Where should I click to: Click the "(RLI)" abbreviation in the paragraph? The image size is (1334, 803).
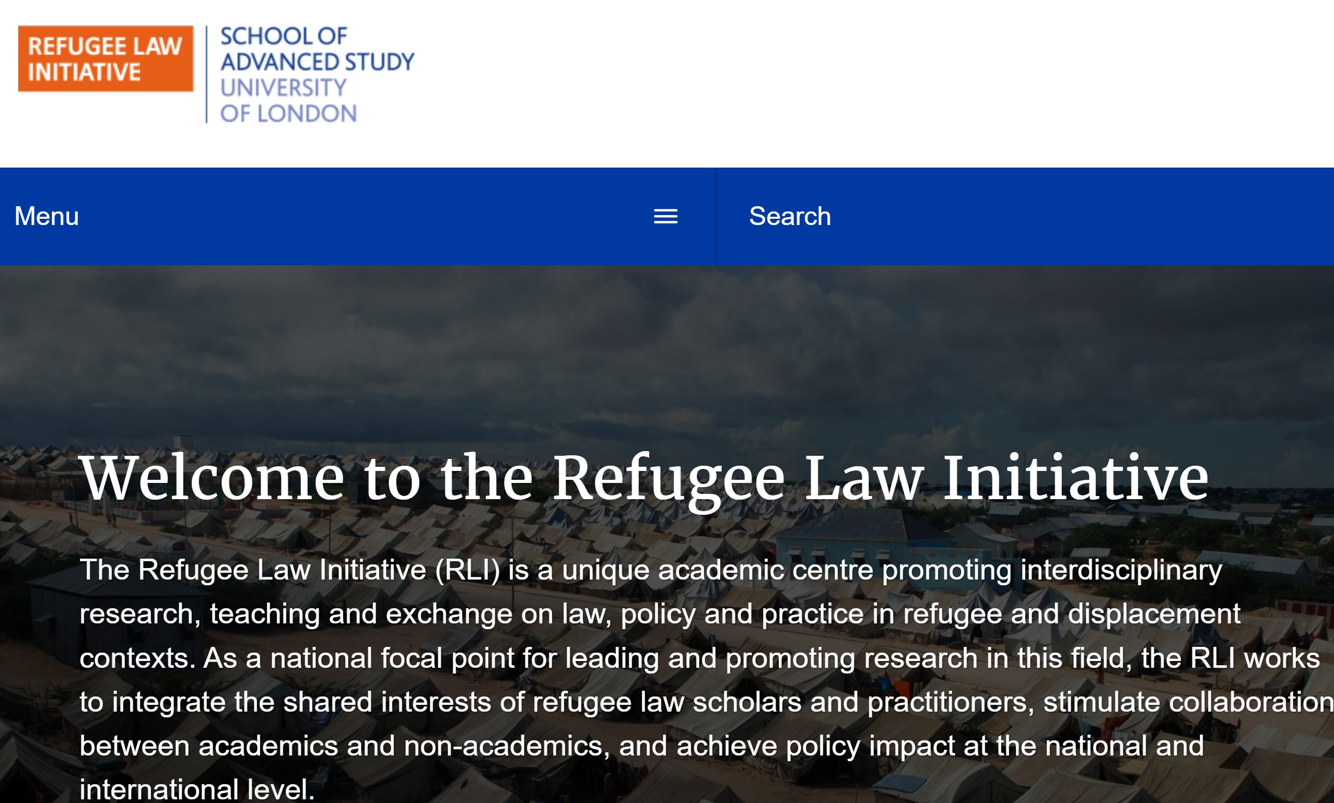pyautogui.click(x=467, y=570)
